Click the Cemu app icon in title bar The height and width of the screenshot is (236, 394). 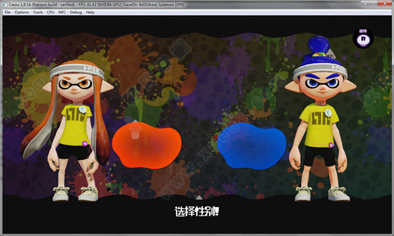click(x=5, y=5)
